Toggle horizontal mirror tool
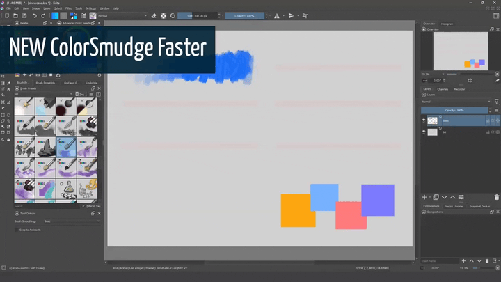Image resolution: width=501 pixels, height=282 pixels. coord(277,15)
